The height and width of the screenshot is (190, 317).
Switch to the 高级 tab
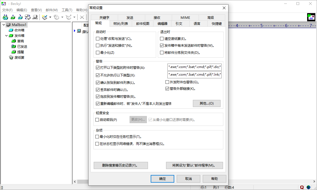coord(211,17)
